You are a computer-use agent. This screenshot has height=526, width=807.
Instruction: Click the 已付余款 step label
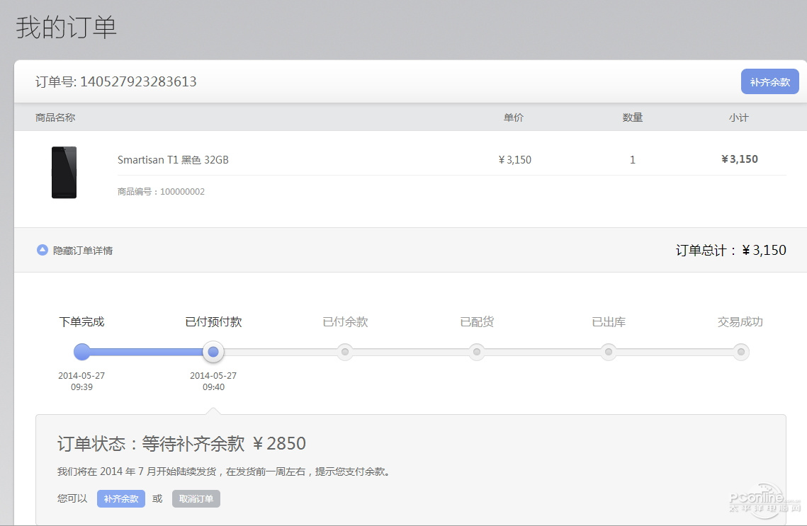point(345,322)
